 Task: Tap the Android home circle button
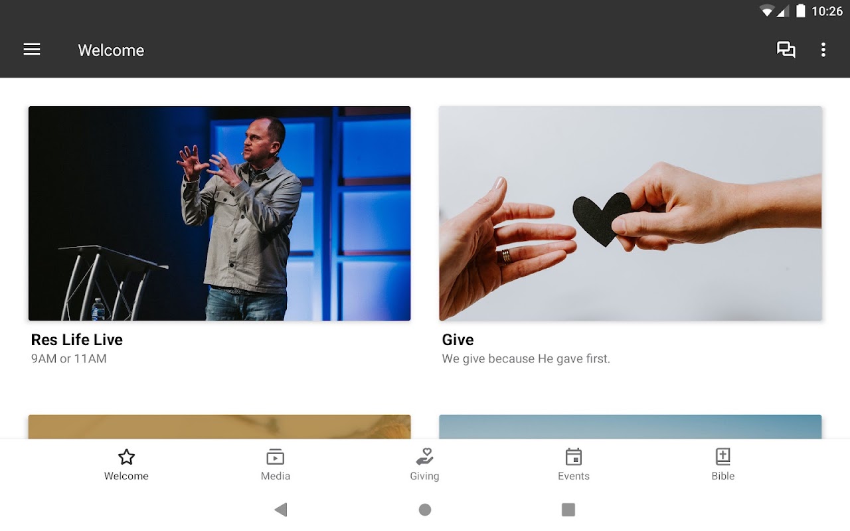click(x=425, y=510)
